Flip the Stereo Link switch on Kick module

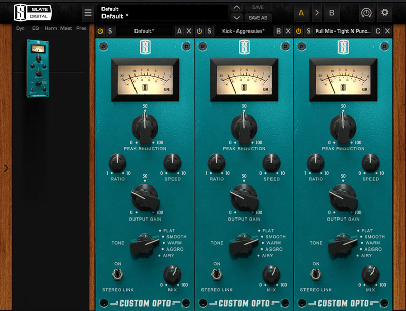(x=217, y=274)
